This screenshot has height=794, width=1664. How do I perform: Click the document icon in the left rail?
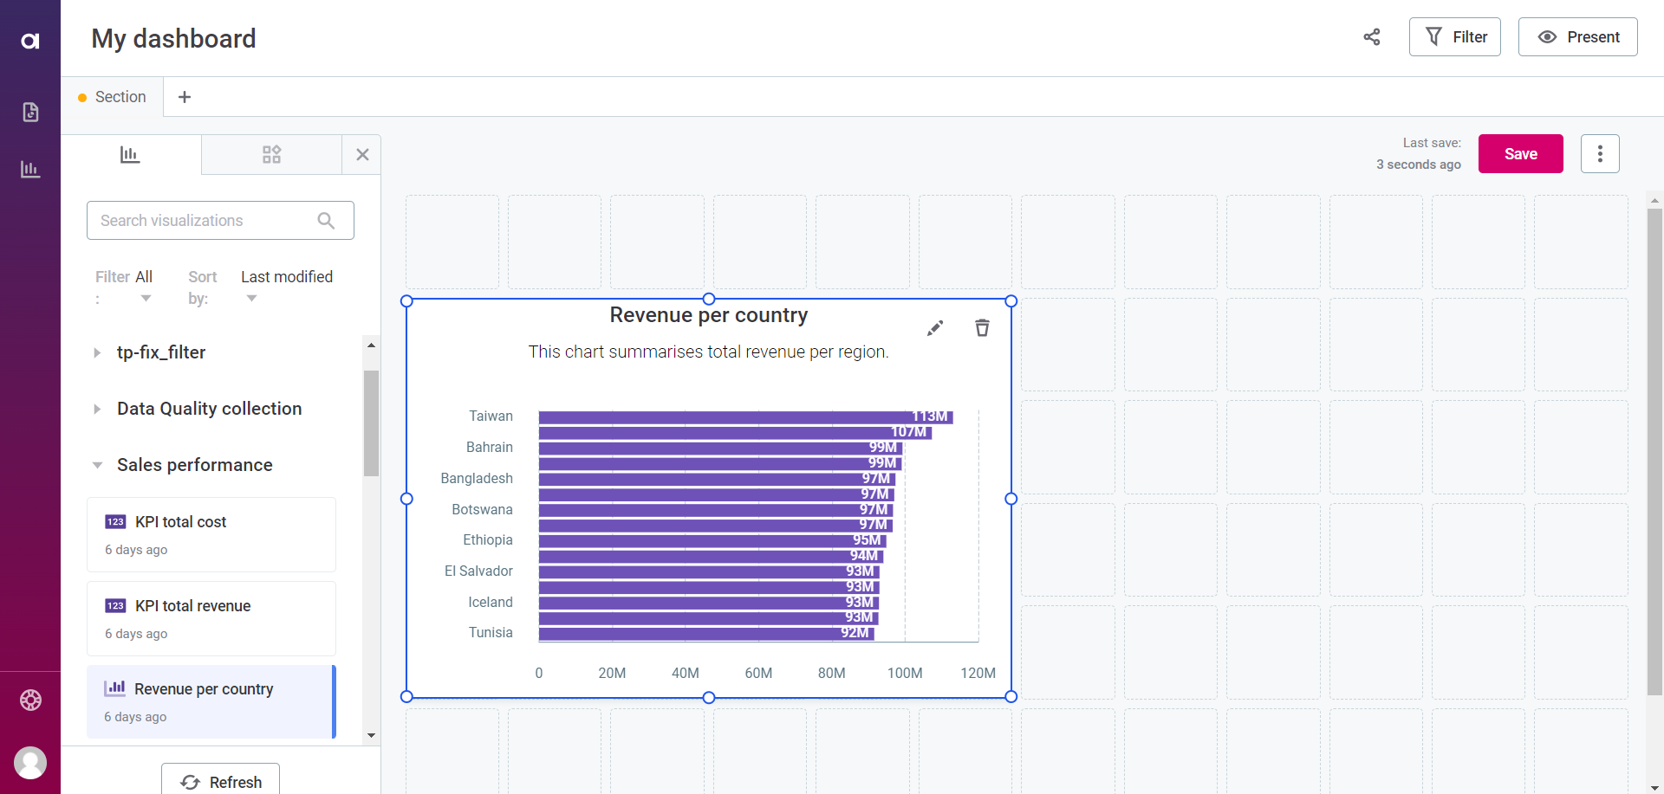(29, 112)
